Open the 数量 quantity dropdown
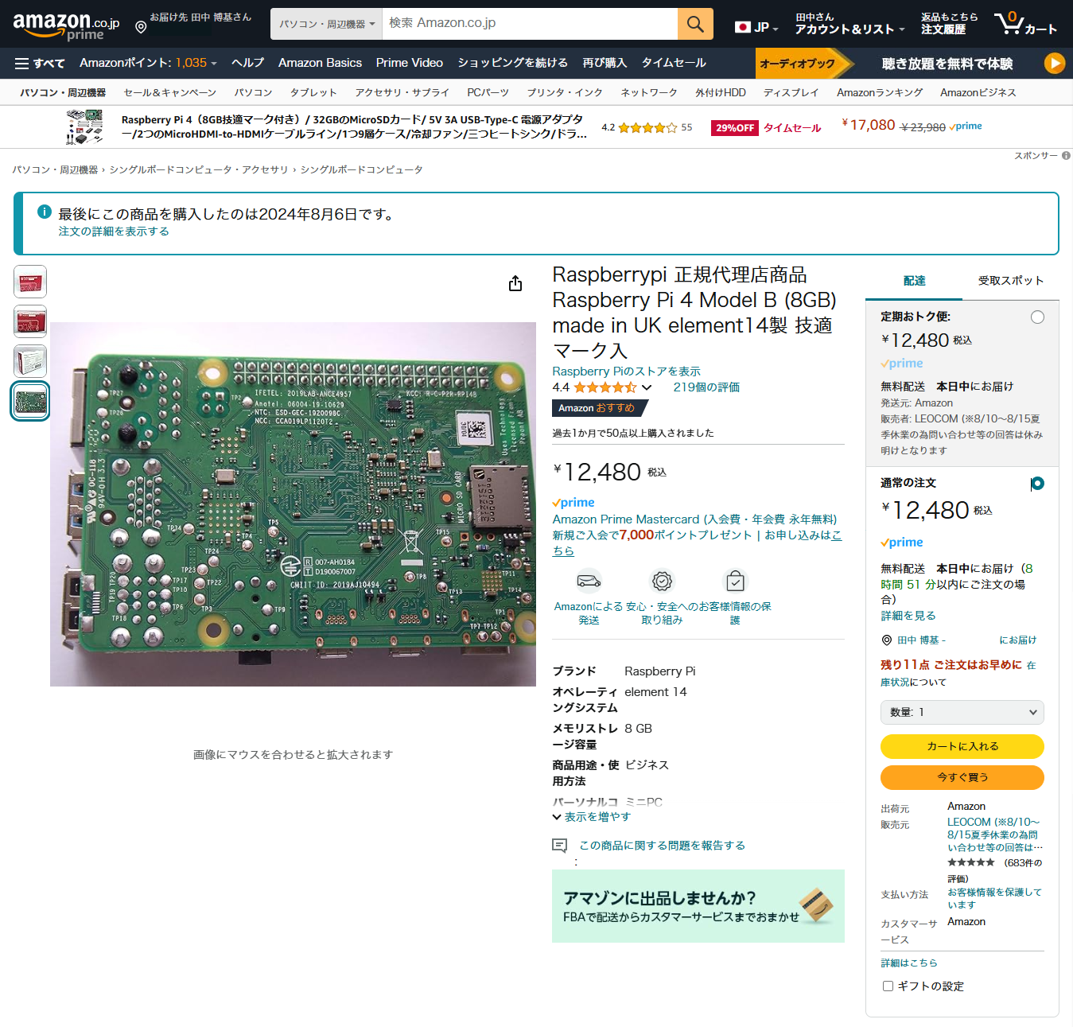 click(x=962, y=713)
